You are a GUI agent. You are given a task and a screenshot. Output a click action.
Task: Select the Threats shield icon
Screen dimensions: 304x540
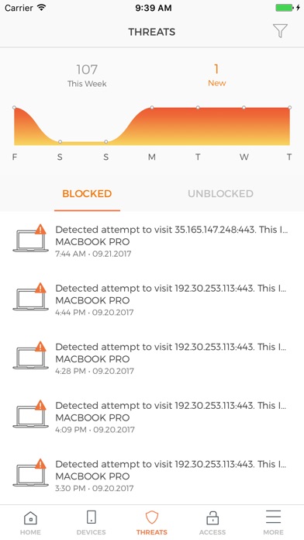[x=152, y=517]
